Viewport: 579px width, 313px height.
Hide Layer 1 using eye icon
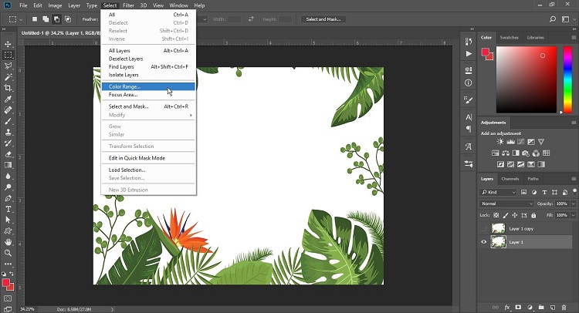484,242
